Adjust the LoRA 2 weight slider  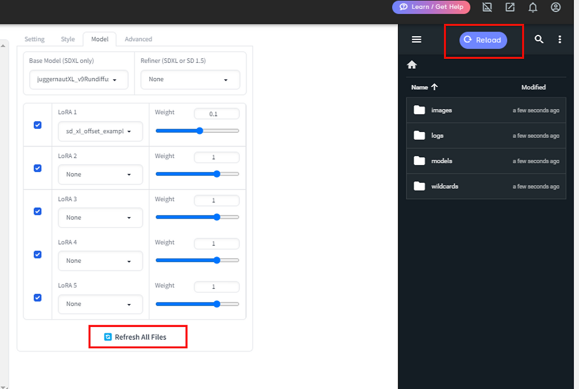(x=197, y=174)
